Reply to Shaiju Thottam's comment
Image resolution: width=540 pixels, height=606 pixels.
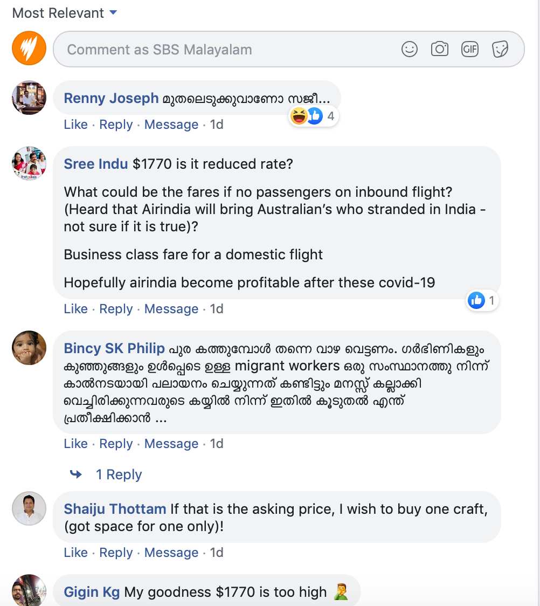point(116,553)
